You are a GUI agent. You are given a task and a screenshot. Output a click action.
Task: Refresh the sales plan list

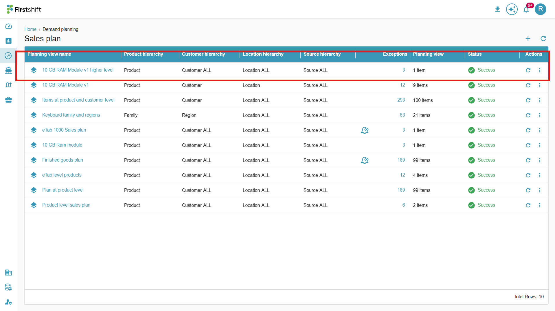tap(543, 39)
